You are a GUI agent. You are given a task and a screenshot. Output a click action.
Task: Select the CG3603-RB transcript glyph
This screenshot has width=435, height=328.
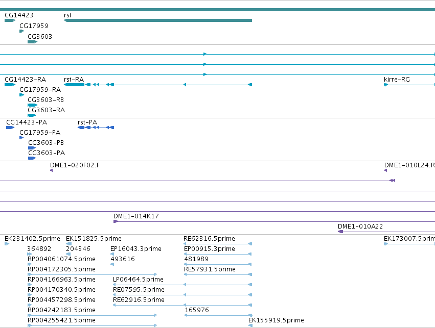32,105
